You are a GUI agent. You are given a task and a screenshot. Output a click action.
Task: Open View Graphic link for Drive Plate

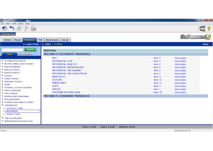pos(180,77)
